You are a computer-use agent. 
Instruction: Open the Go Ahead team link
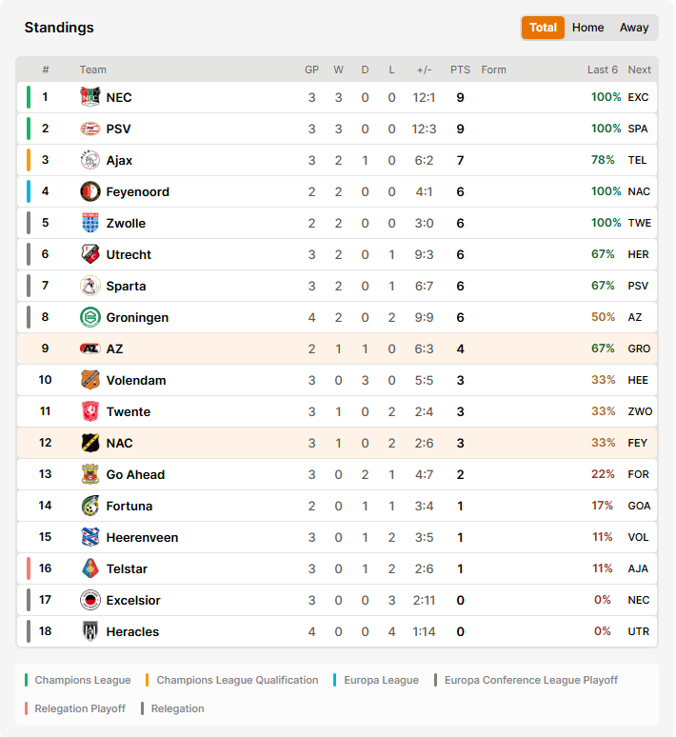[135, 475]
